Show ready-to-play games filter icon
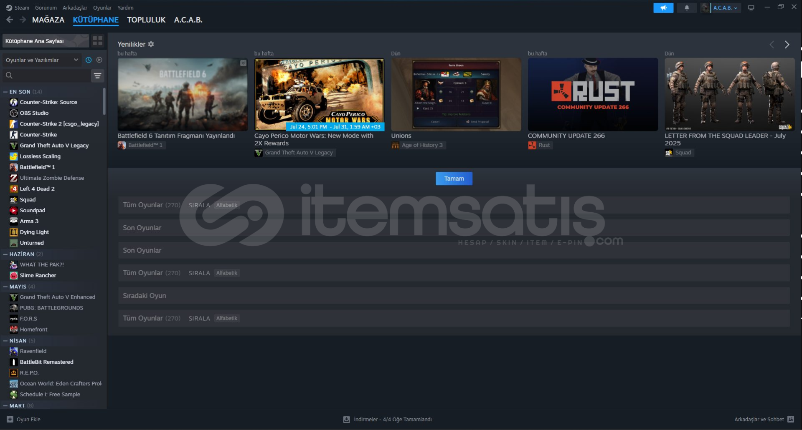This screenshot has height=430, width=802. coord(99,60)
